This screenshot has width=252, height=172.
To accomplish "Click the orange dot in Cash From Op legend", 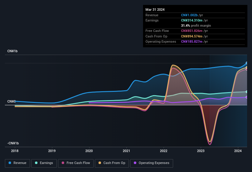I will 100,163.
